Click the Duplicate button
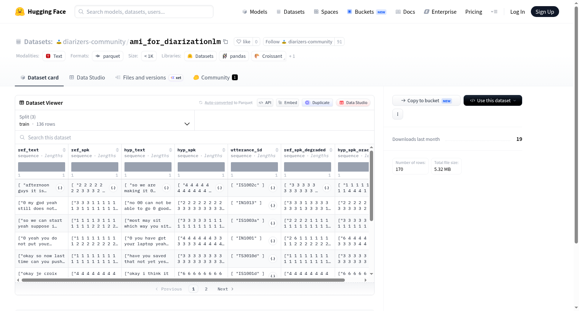 [x=317, y=103]
